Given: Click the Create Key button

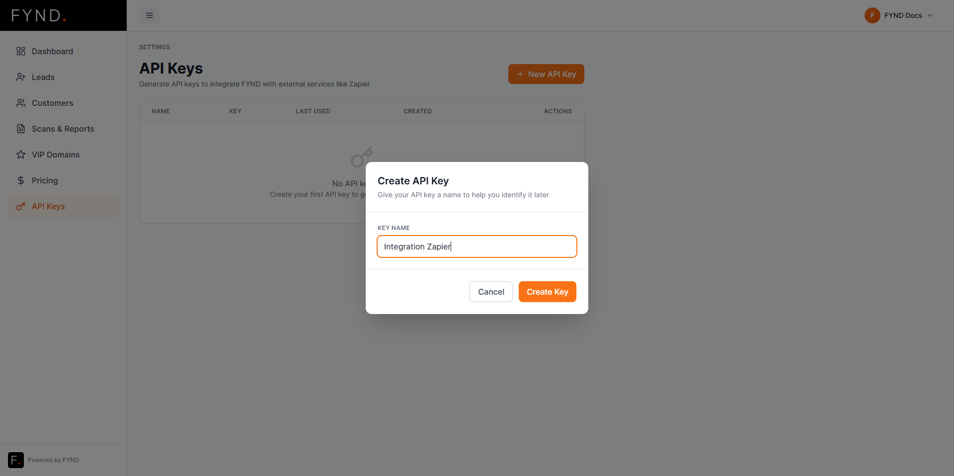Looking at the screenshot, I should coord(547,292).
